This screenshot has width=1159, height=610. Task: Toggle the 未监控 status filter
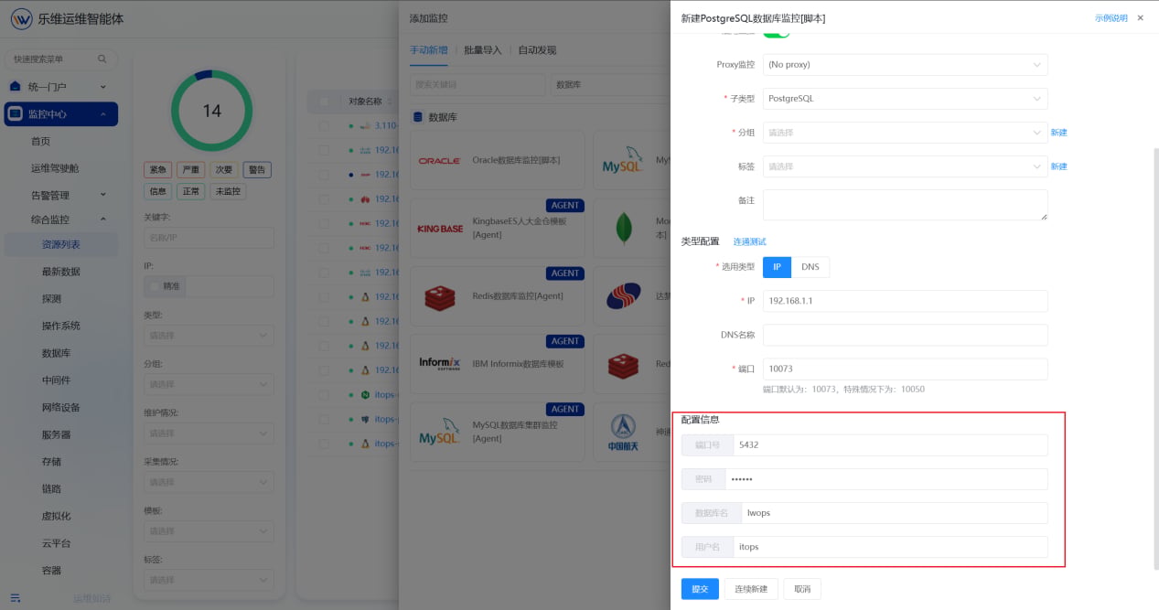228,191
